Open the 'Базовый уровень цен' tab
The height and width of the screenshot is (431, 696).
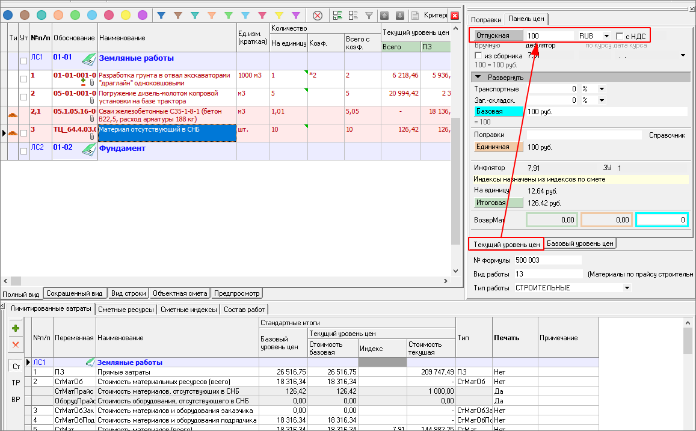[x=580, y=243]
